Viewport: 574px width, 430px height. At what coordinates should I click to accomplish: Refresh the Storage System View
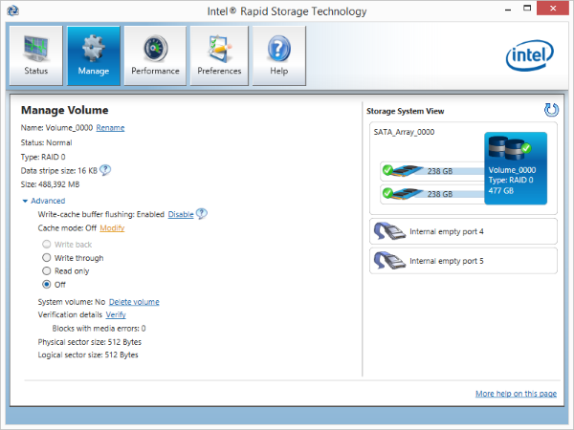[x=551, y=110]
